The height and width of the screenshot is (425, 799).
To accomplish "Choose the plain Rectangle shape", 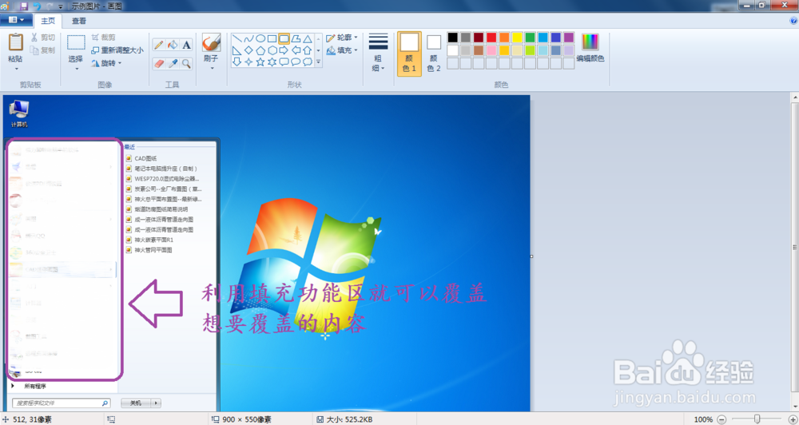I will (272, 38).
